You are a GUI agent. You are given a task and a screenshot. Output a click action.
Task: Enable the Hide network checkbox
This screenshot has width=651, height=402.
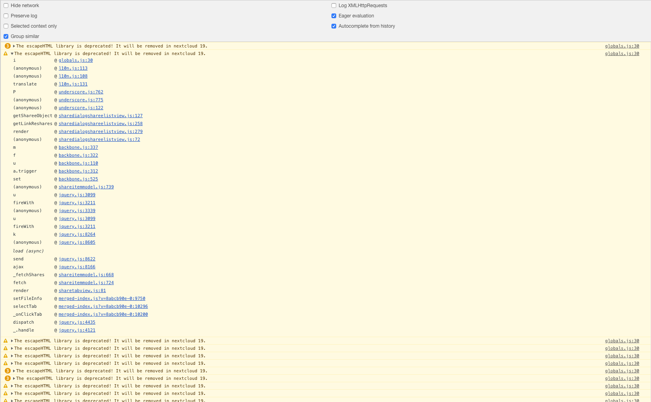[6, 6]
